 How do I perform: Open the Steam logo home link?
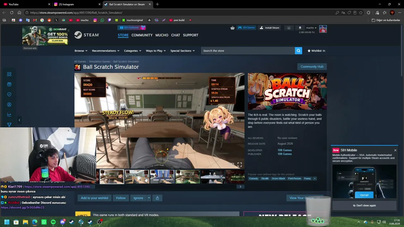(x=87, y=35)
